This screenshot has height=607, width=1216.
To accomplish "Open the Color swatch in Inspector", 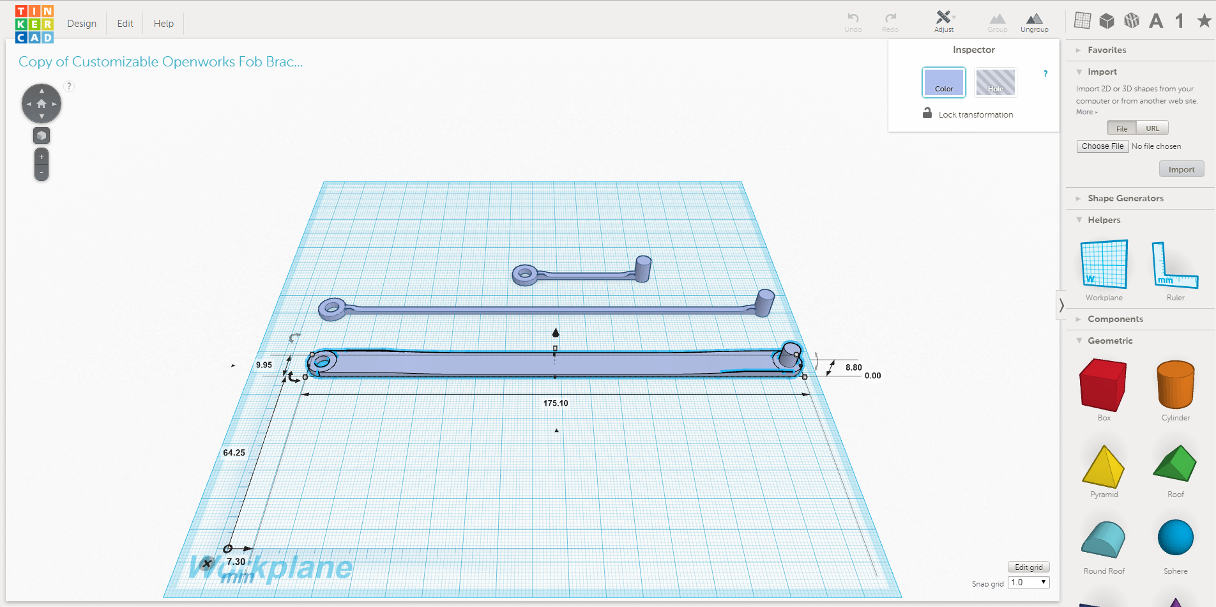I will (x=943, y=82).
